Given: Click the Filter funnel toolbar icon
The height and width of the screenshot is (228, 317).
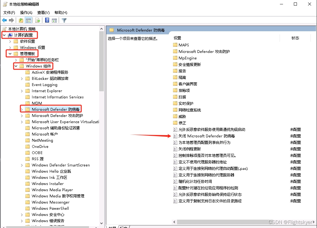Looking at the screenshot, I should pyautogui.click(x=64, y=20).
